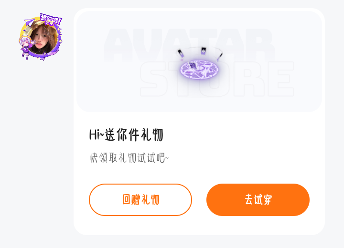
Task: Click the paper airplane decoration on avatar
Action: 29,22
